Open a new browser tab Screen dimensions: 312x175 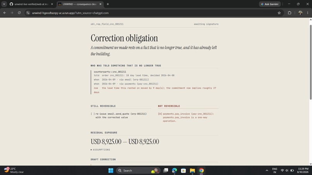108,4
